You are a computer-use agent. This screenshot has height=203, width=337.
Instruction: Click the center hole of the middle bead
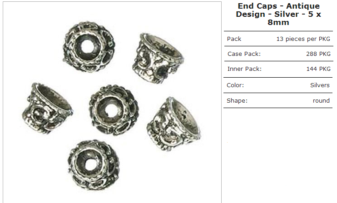(111, 110)
